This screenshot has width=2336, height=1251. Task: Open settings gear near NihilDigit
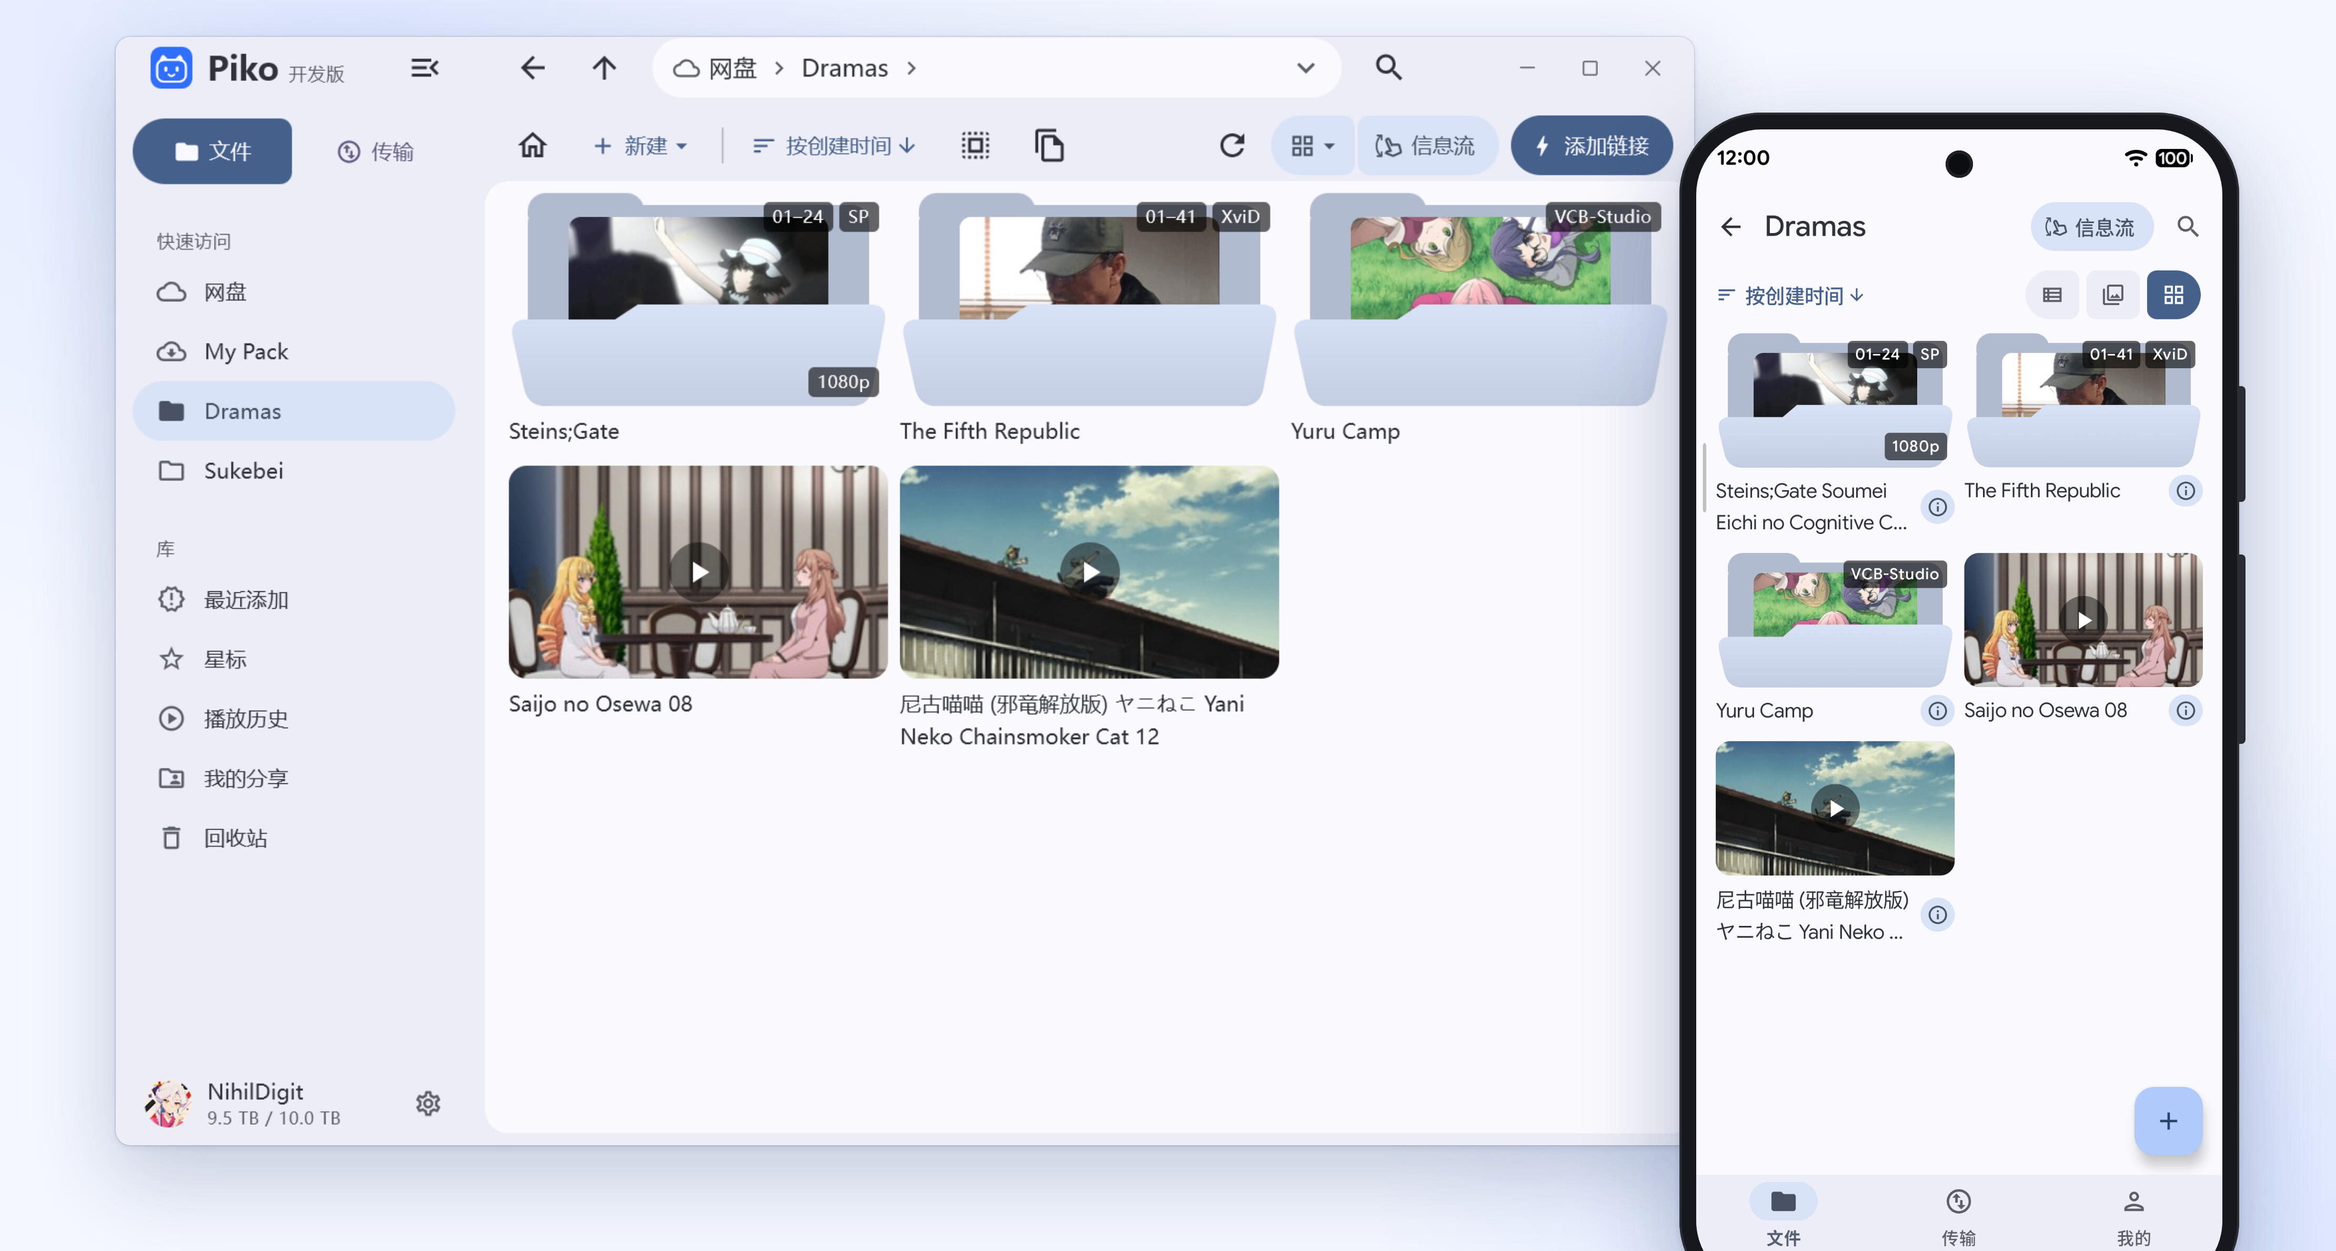[428, 1103]
